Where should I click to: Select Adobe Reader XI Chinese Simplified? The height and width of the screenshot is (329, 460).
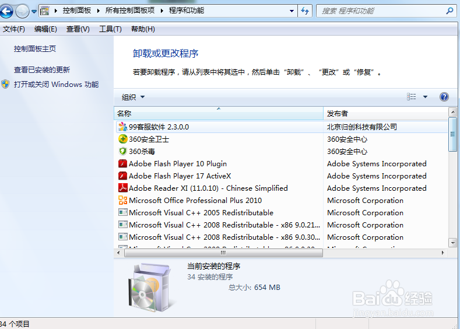208,188
